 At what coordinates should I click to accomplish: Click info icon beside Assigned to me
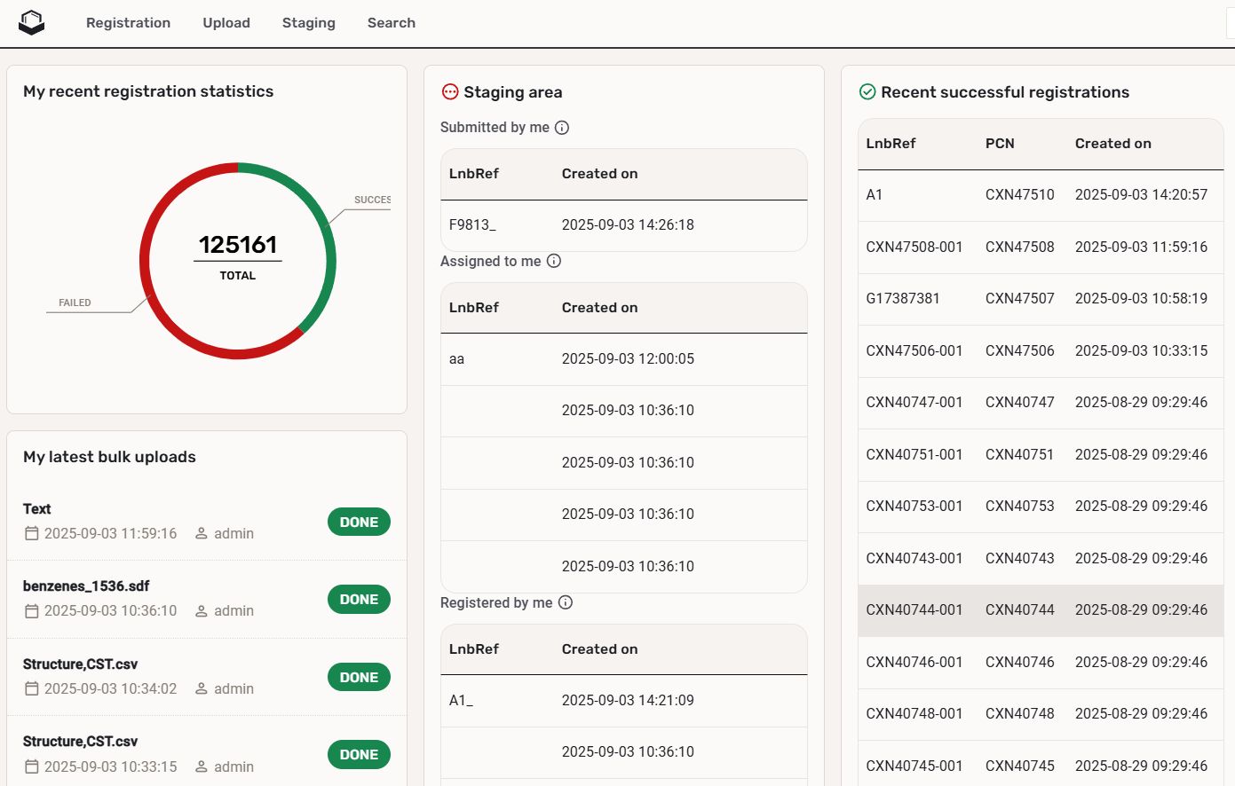pyautogui.click(x=554, y=261)
